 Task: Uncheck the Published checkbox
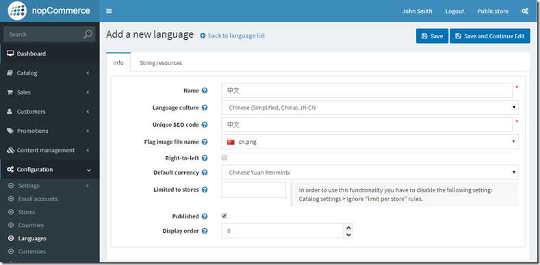[x=224, y=216]
